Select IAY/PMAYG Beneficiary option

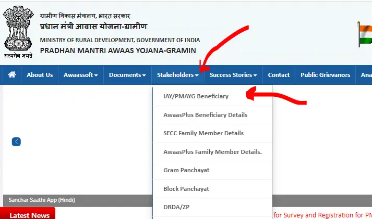pos(212,96)
